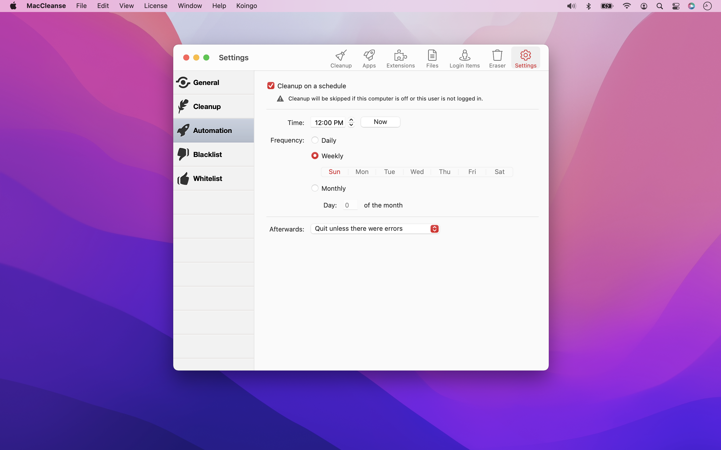Open the MacCleanse application menu
This screenshot has height=450, width=721.
(46, 6)
